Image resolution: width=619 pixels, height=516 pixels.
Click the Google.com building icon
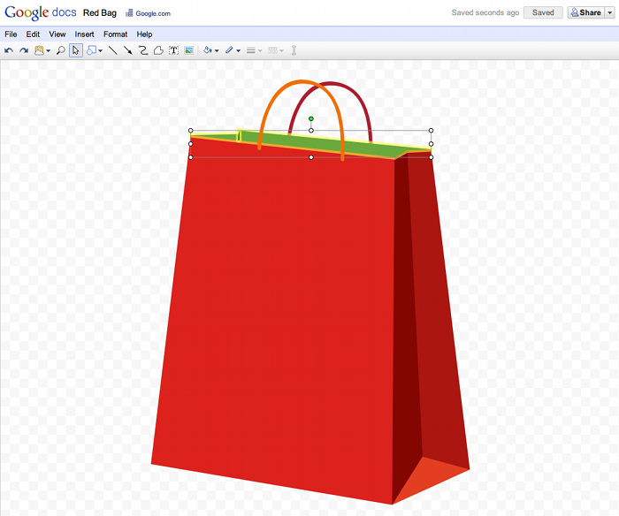(x=129, y=13)
